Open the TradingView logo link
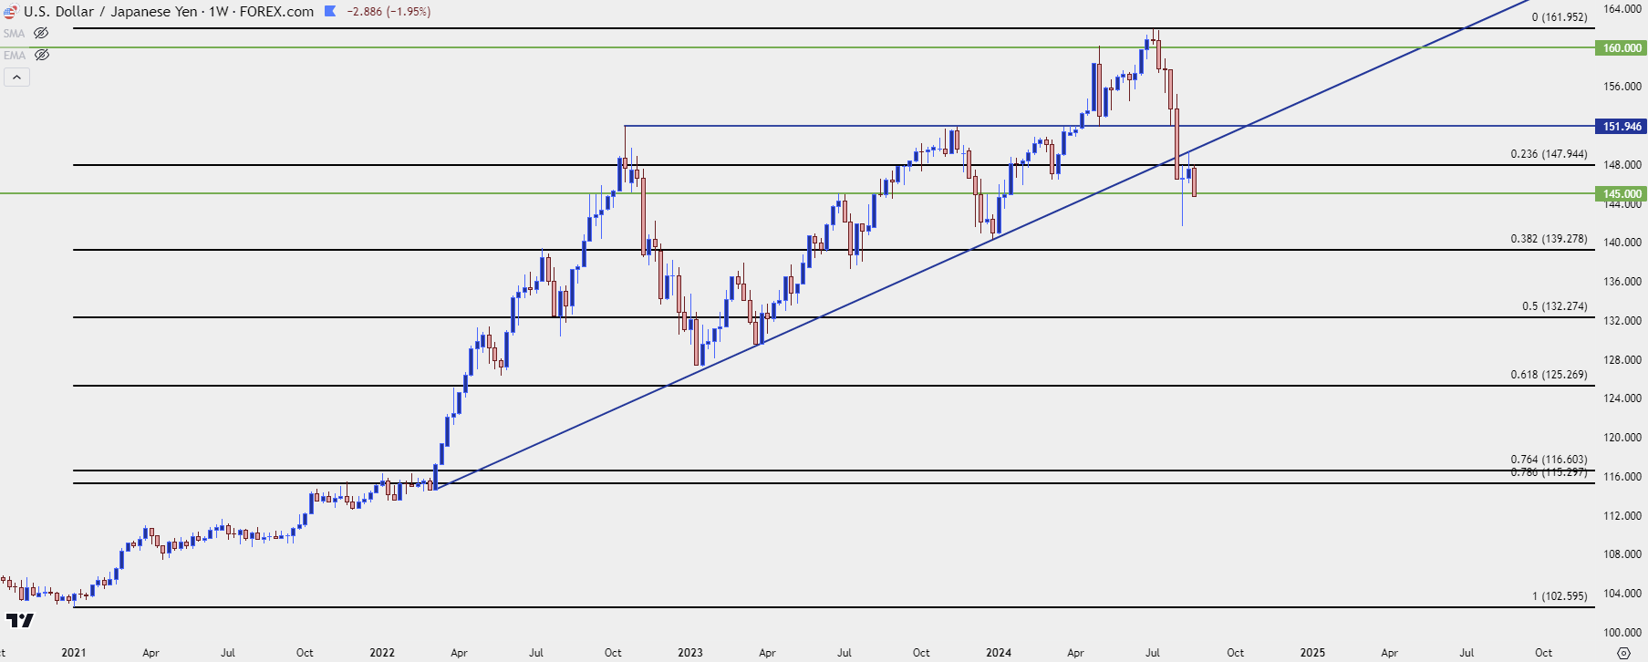Image resolution: width=1648 pixels, height=662 pixels. (19, 621)
